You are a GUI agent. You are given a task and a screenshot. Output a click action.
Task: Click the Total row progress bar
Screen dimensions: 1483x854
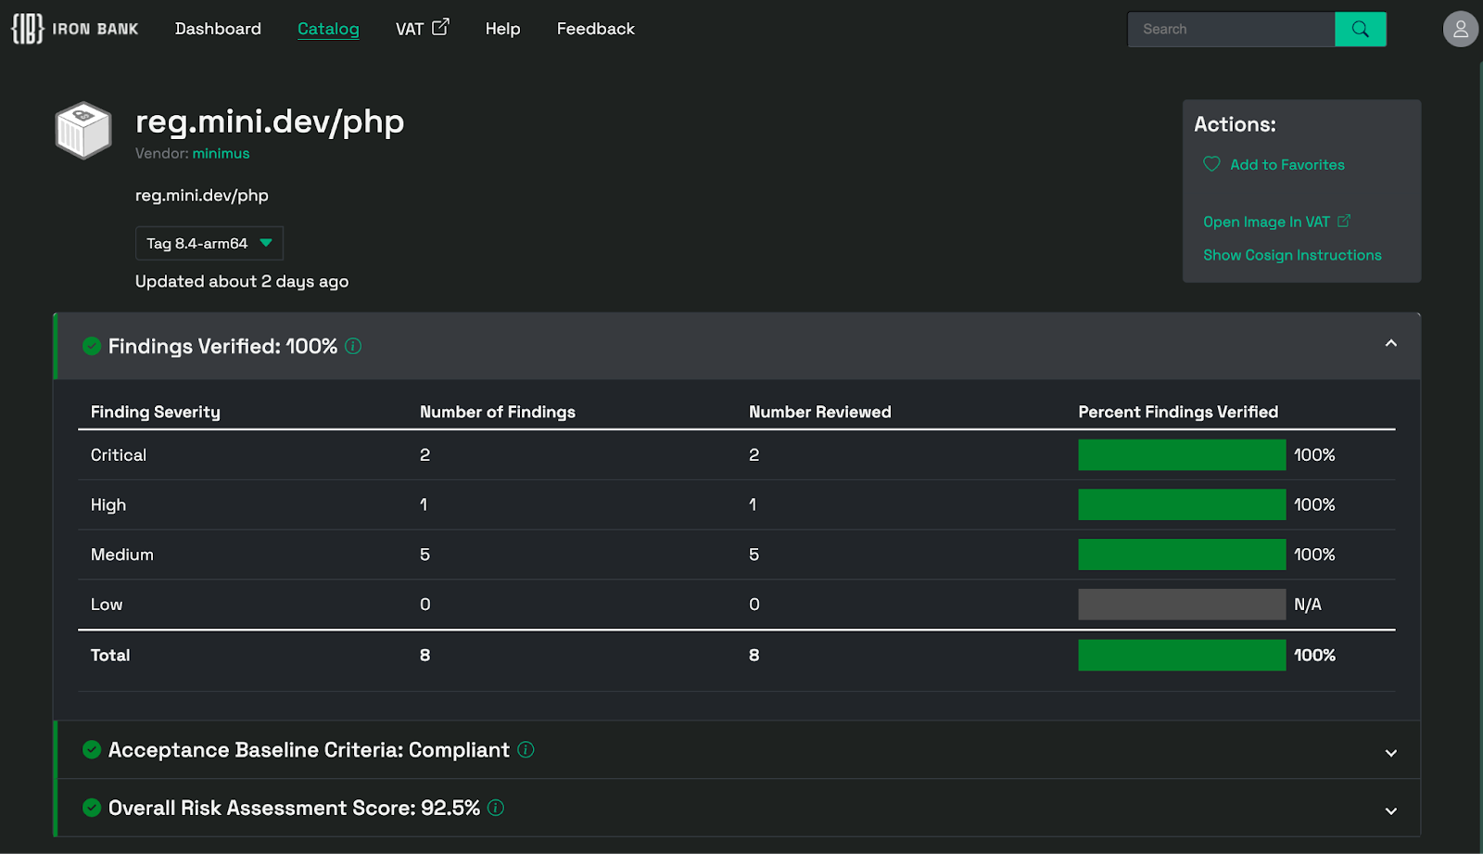[x=1182, y=655]
